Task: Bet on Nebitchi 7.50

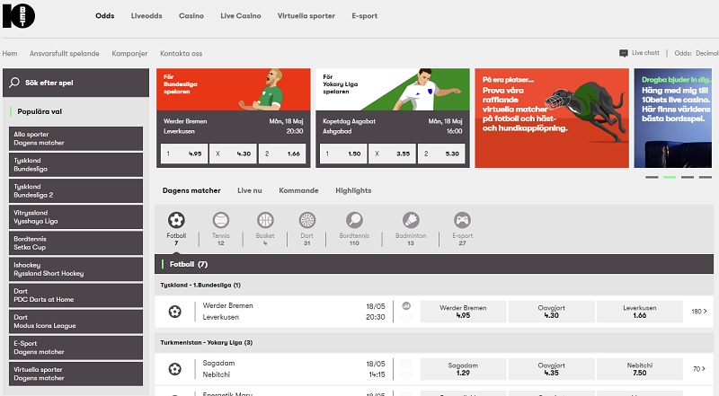Action: coord(640,369)
